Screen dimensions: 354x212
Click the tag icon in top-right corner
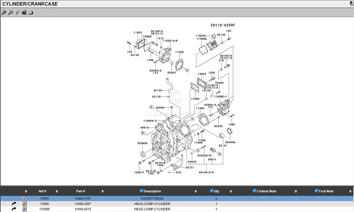coord(352,4)
